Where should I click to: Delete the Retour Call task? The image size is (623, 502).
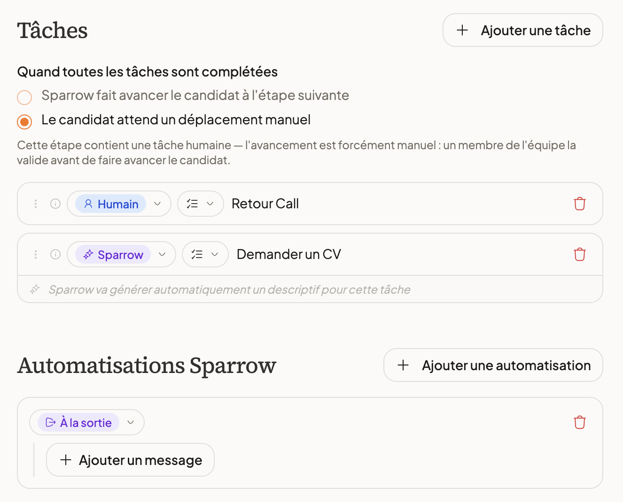pos(579,204)
